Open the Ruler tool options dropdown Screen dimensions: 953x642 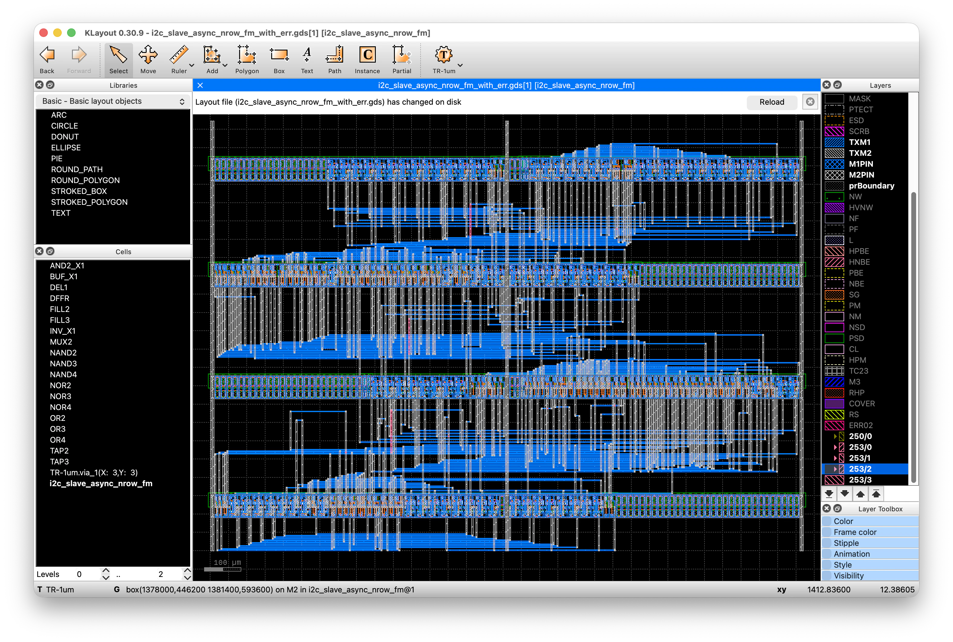(x=191, y=66)
